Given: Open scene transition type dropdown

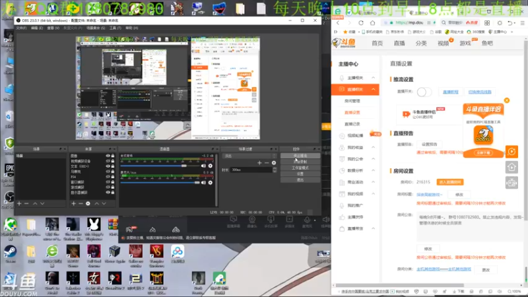Looking at the screenshot, I should click(249, 156).
